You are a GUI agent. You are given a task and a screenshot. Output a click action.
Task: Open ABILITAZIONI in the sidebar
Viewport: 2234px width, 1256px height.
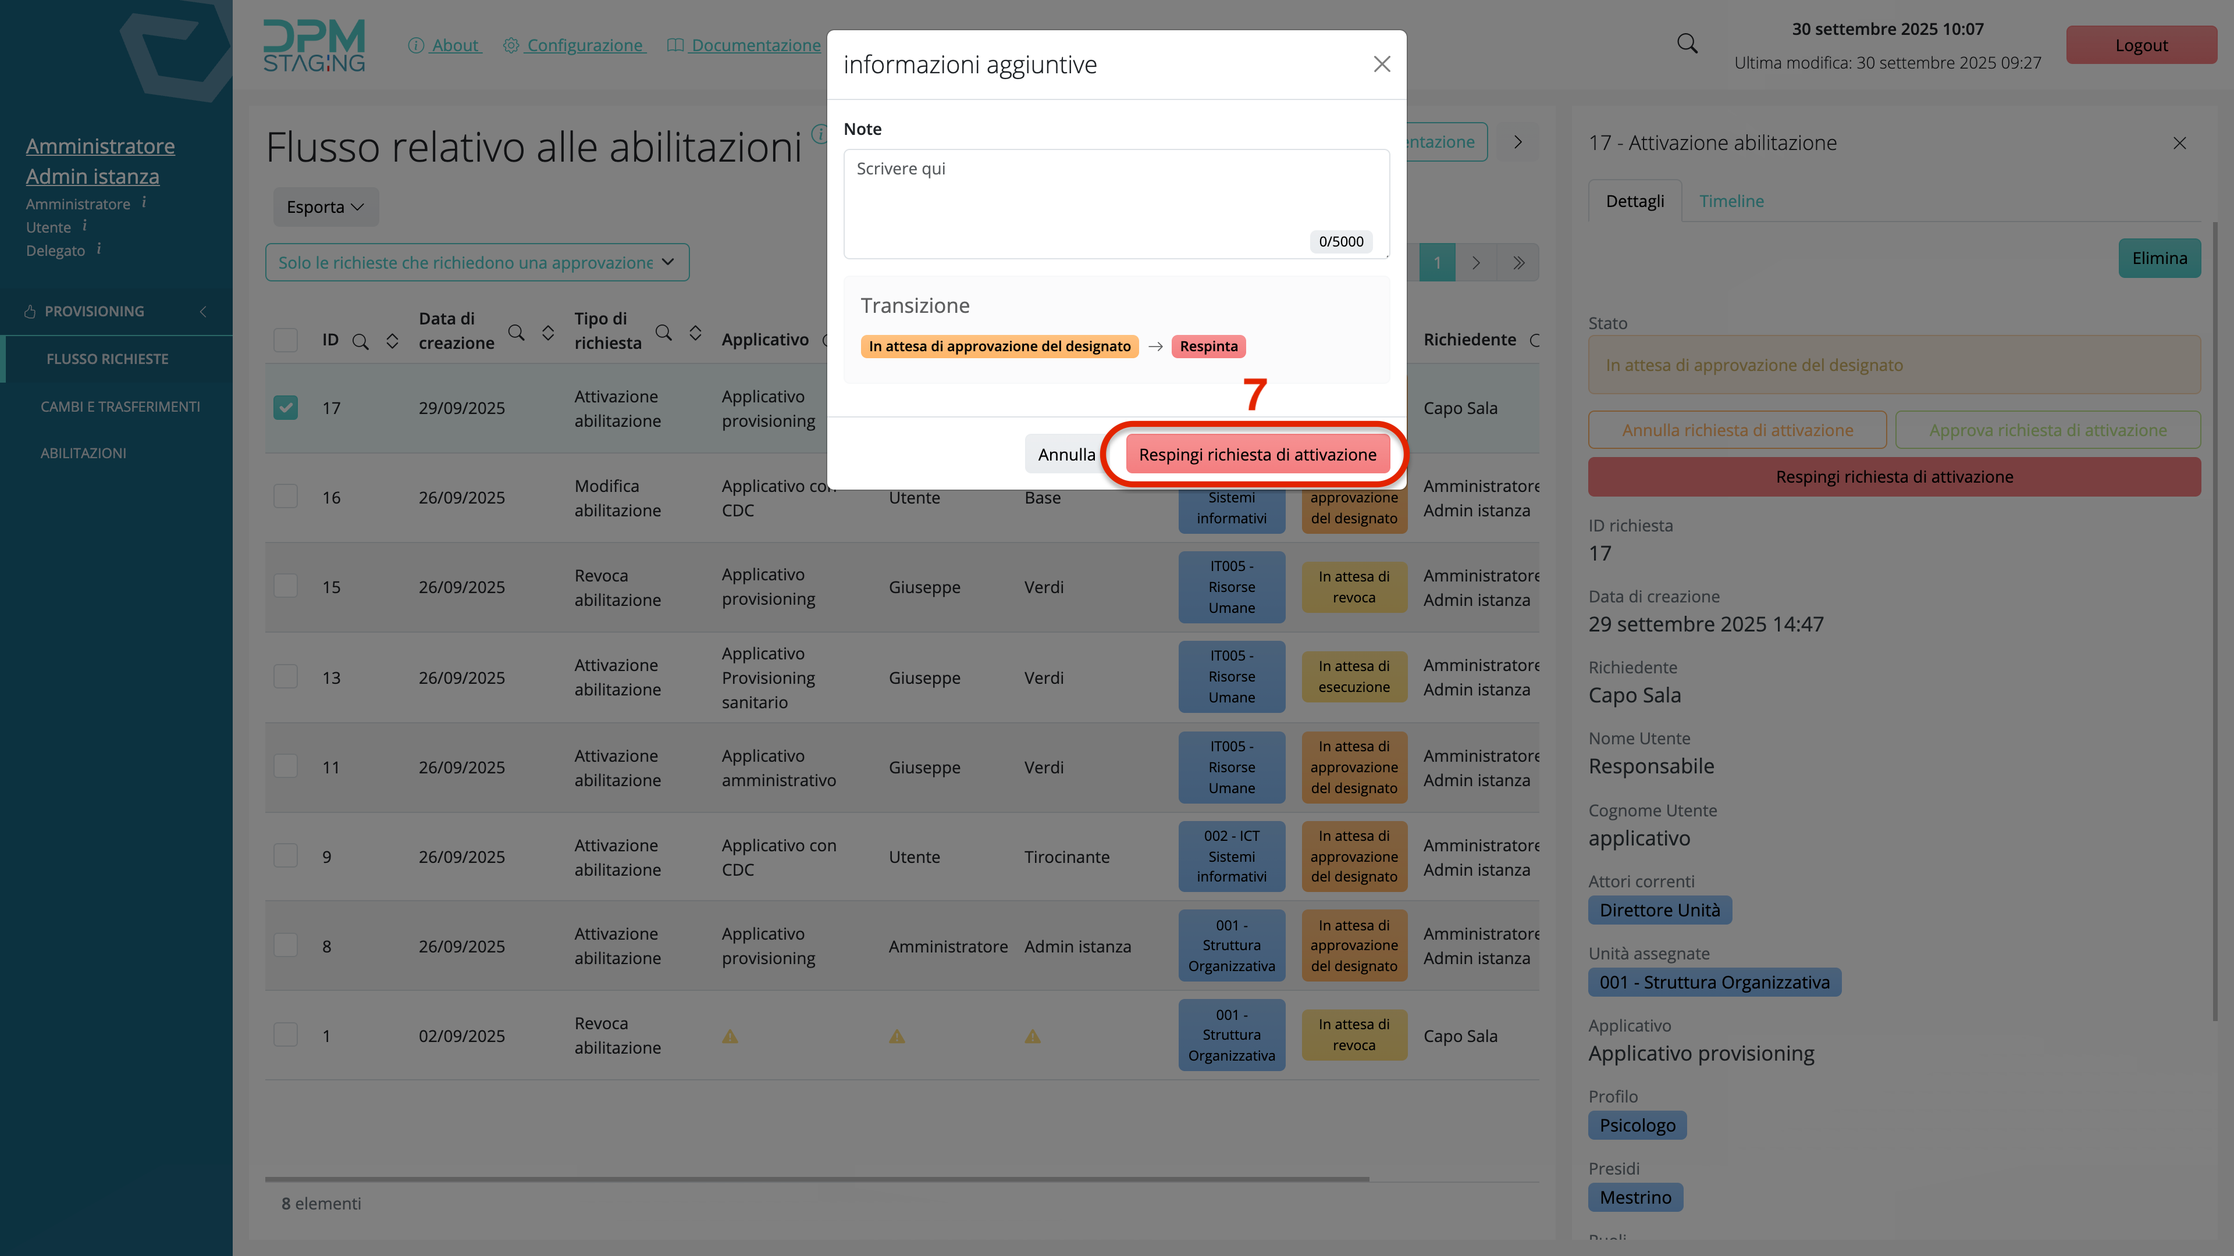pos(83,452)
